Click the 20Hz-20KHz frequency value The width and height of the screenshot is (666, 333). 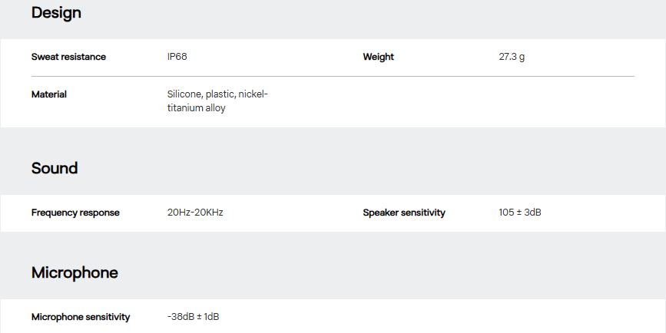pos(195,213)
